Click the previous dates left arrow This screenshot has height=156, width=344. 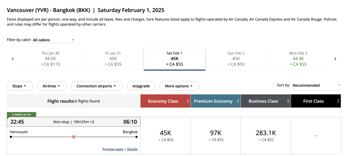coord(13,59)
